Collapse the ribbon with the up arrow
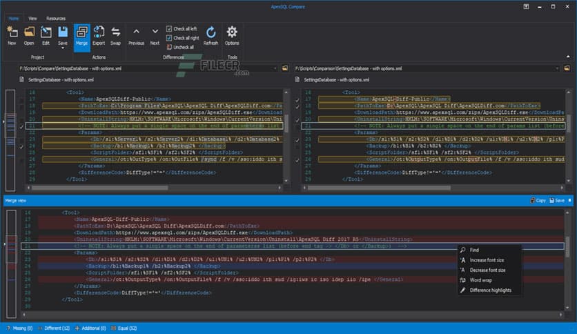This screenshot has height=334, width=577. (x=568, y=57)
